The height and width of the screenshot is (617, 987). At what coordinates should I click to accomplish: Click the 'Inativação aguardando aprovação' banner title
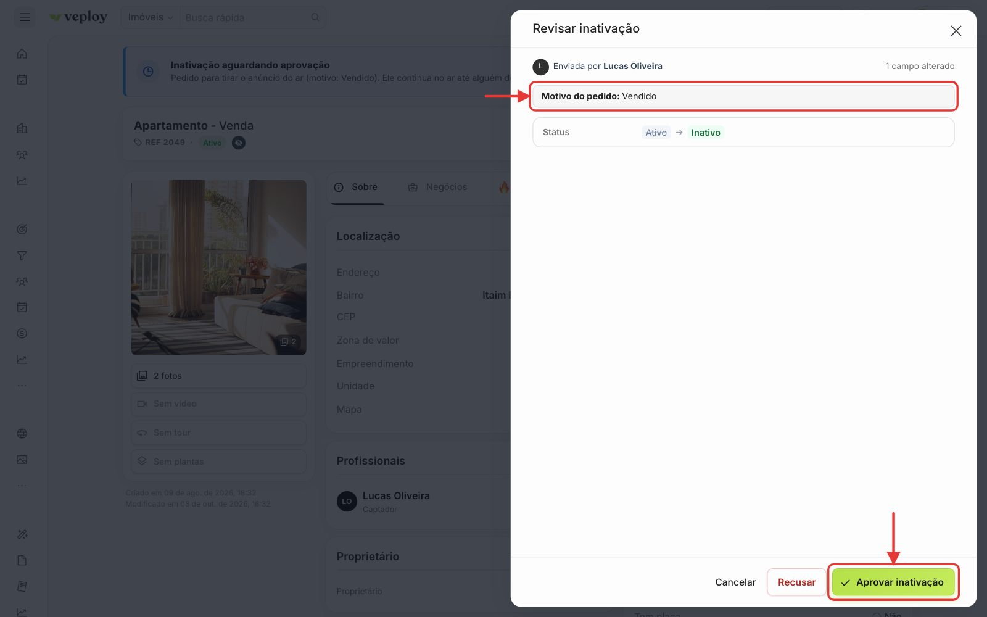pos(250,65)
